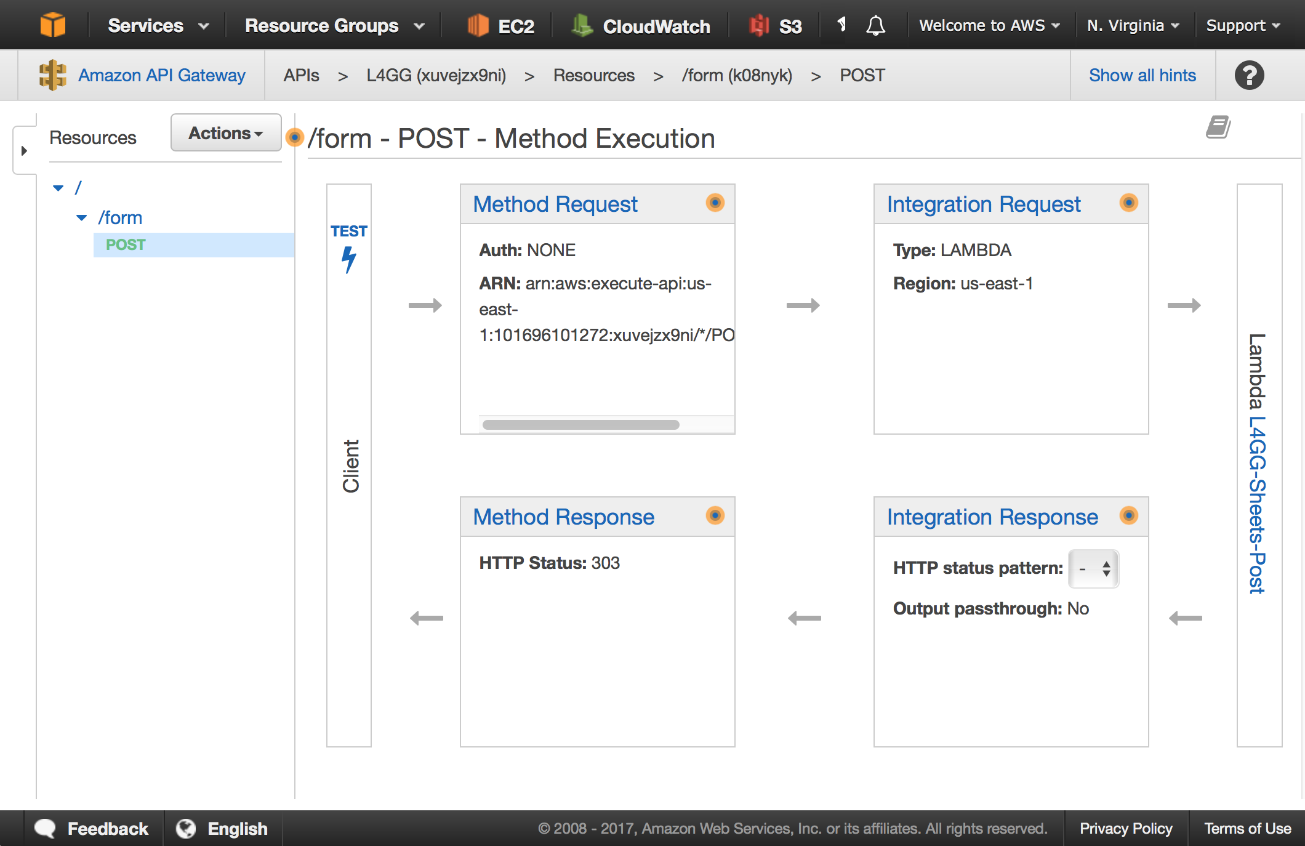Image resolution: width=1305 pixels, height=846 pixels.
Task: Click the Client panel box
Action: coord(349,465)
